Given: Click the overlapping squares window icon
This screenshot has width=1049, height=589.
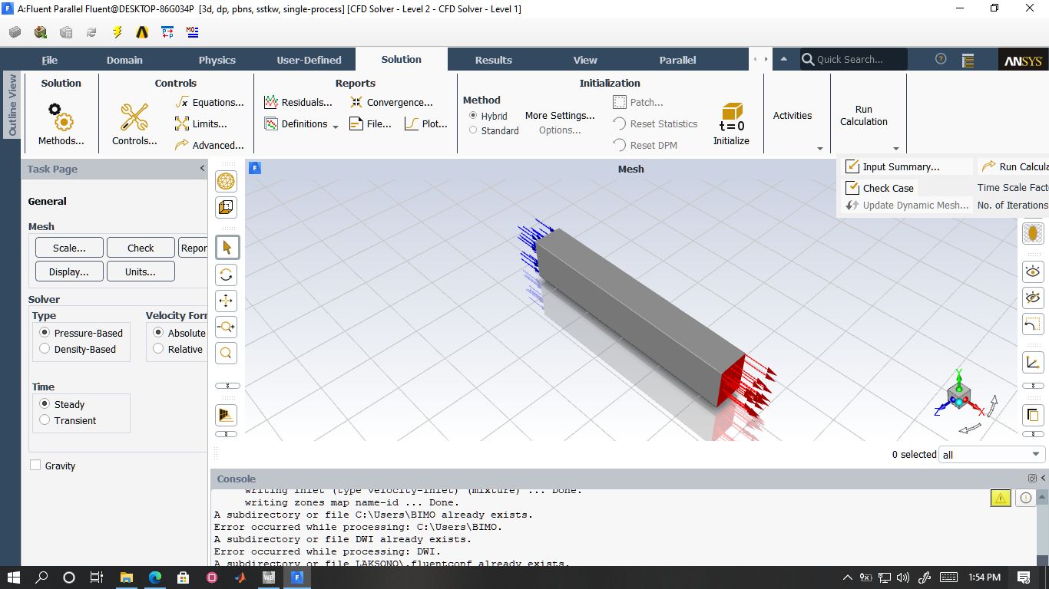Looking at the screenshot, I should coord(1033,415).
